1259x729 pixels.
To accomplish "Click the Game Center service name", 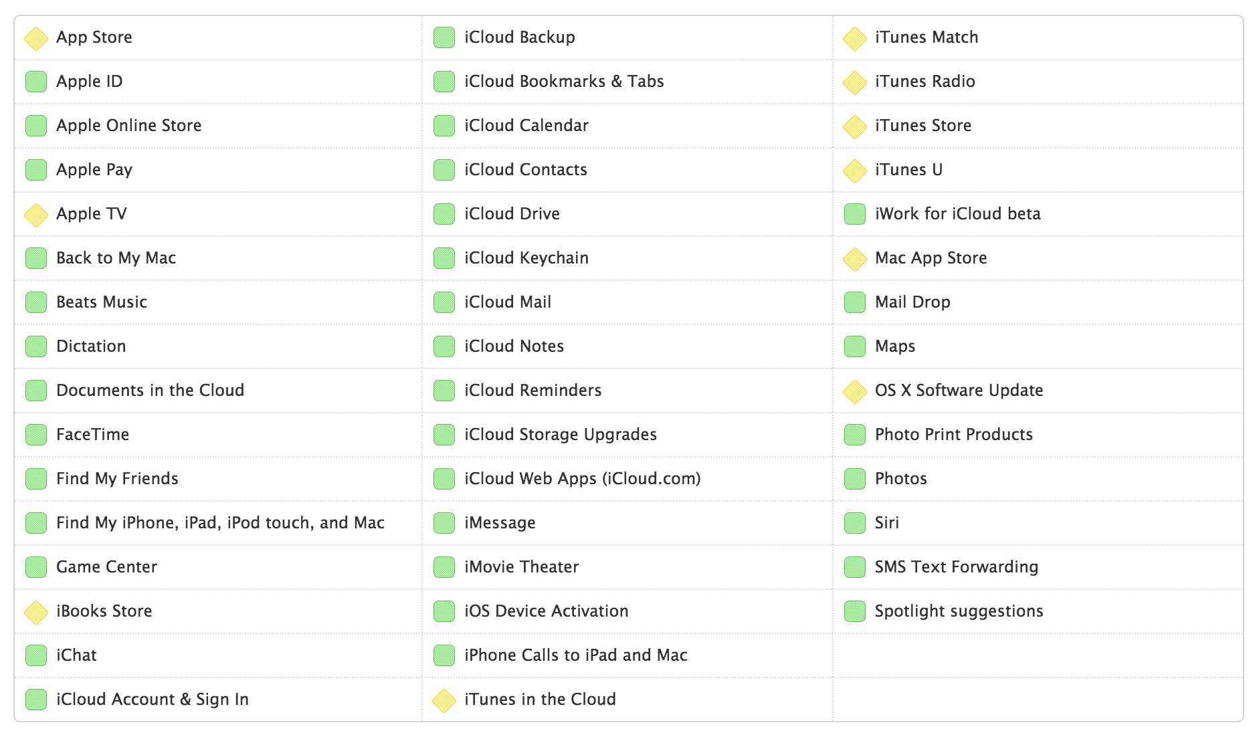I will click(106, 567).
